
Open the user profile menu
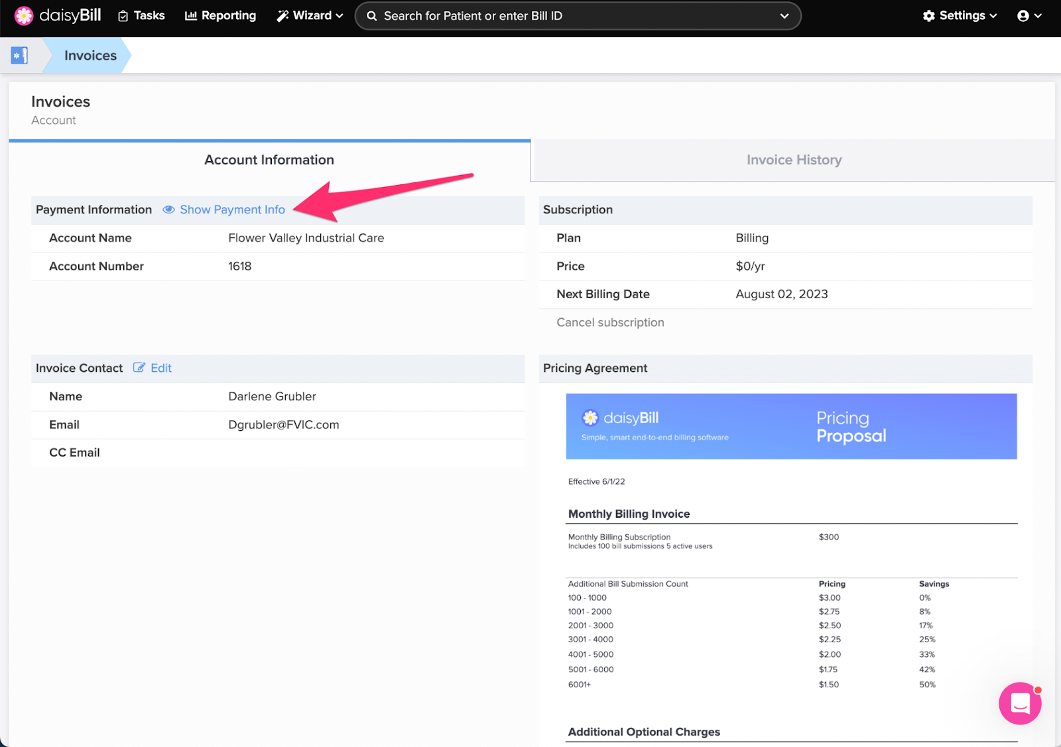point(1029,16)
